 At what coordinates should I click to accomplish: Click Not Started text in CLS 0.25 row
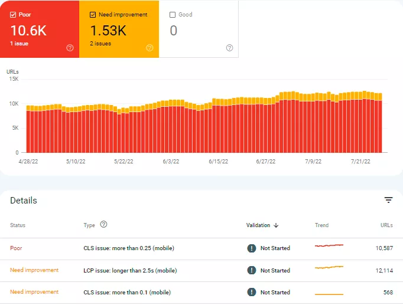(275, 248)
